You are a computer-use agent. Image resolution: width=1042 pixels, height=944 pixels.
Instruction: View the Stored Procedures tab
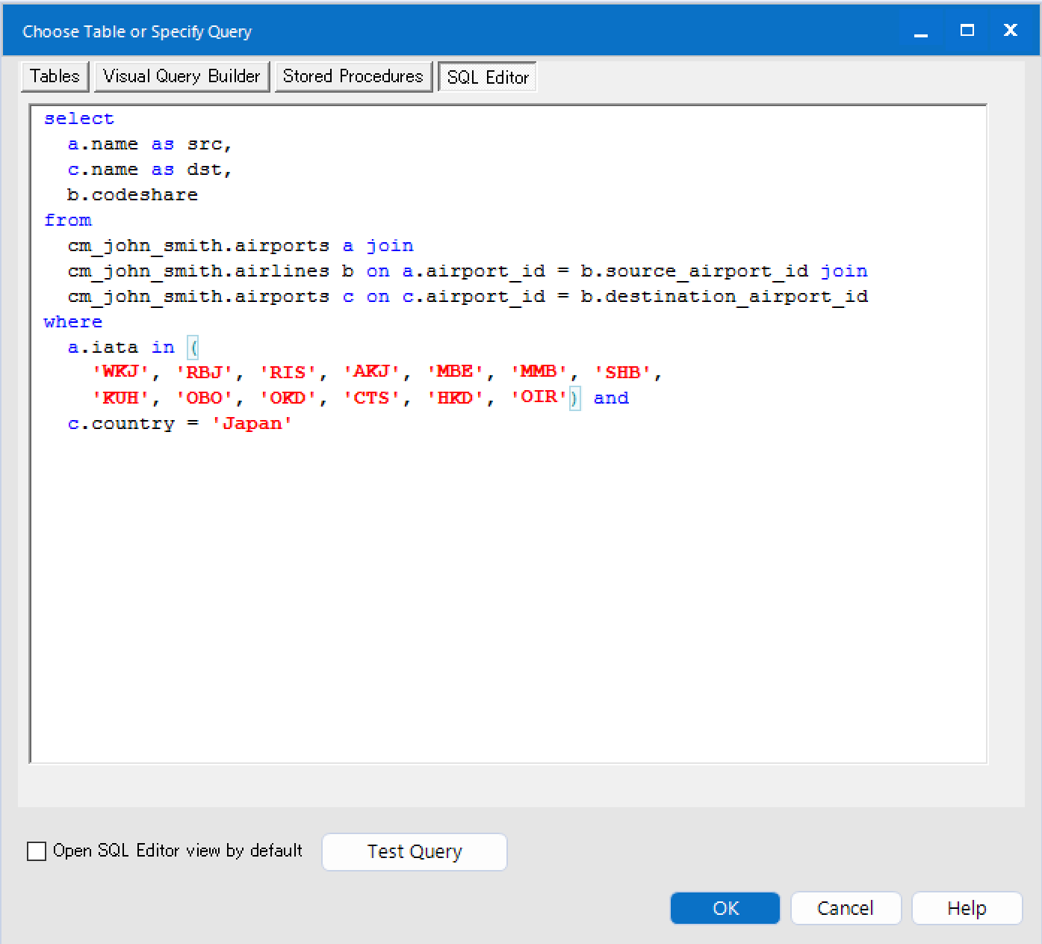click(x=353, y=75)
